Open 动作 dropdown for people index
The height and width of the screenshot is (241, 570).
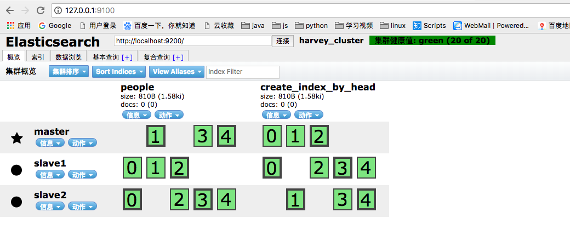[x=169, y=115]
